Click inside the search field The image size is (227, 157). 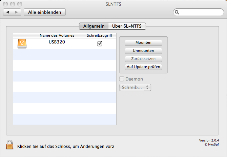pyautogui.click(x=200, y=12)
